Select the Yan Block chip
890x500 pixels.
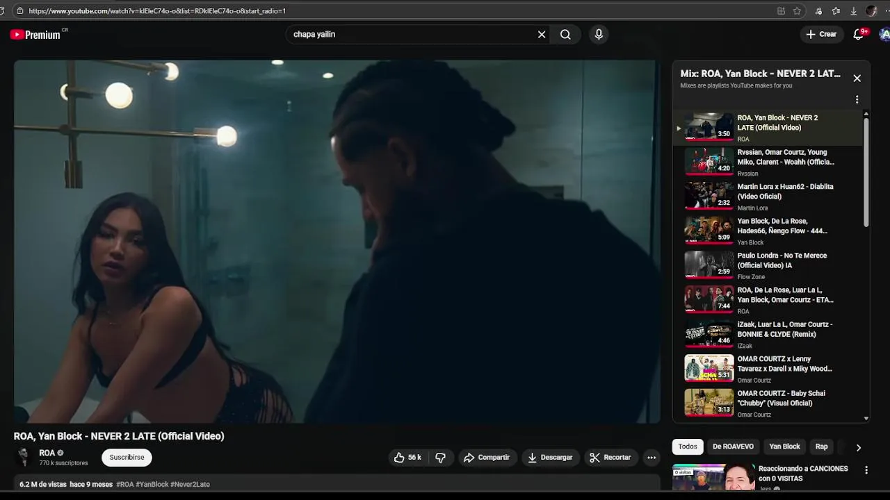pyautogui.click(x=784, y=447)
